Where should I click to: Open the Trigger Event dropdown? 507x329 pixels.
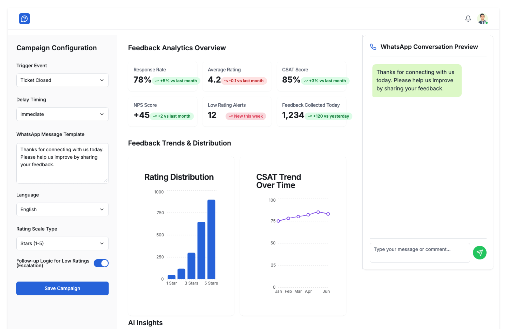pyautogui.click(x=62, y=80)
